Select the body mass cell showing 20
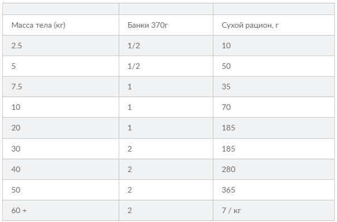This screenshot has height=222, width=337. tap(61, 128)
